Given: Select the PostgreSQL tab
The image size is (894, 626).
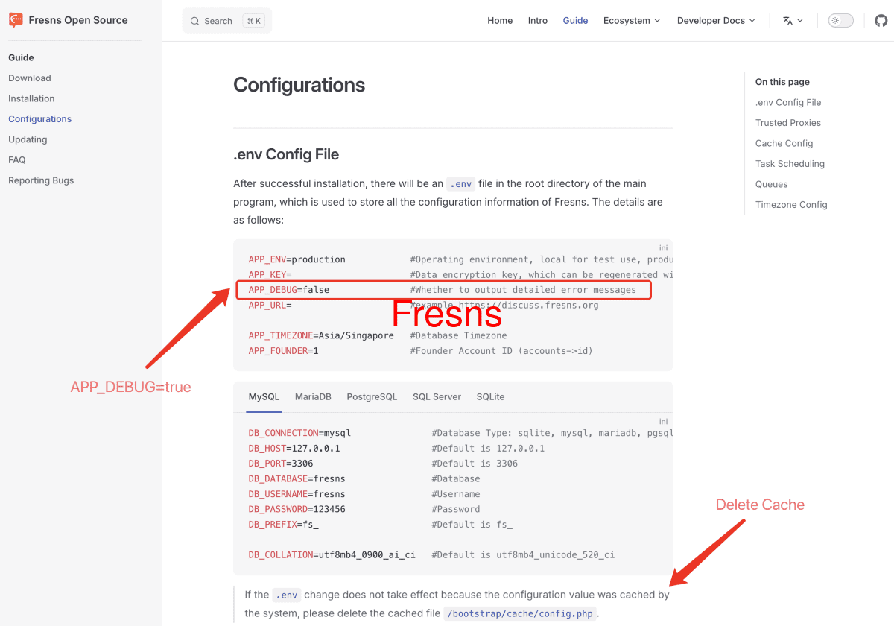Looking at the screenshot, I should [372, 396].
